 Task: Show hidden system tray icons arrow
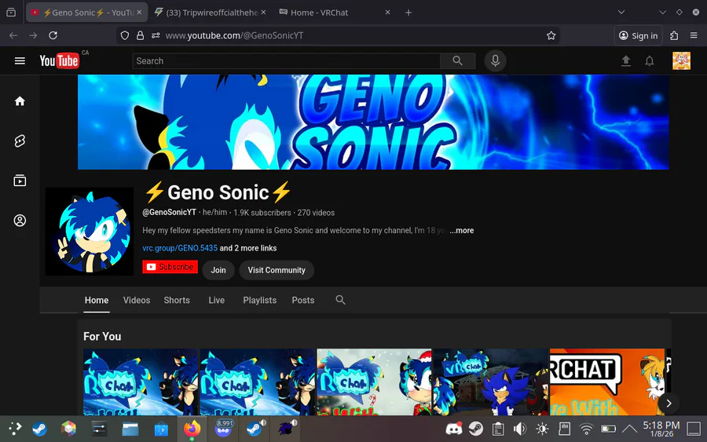point(629,429)
